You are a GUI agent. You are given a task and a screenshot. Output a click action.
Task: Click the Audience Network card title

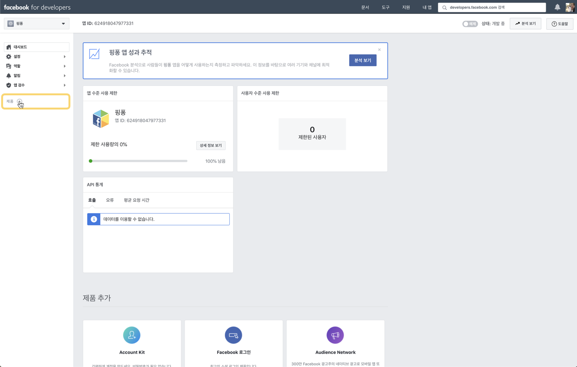pos(335,352)
